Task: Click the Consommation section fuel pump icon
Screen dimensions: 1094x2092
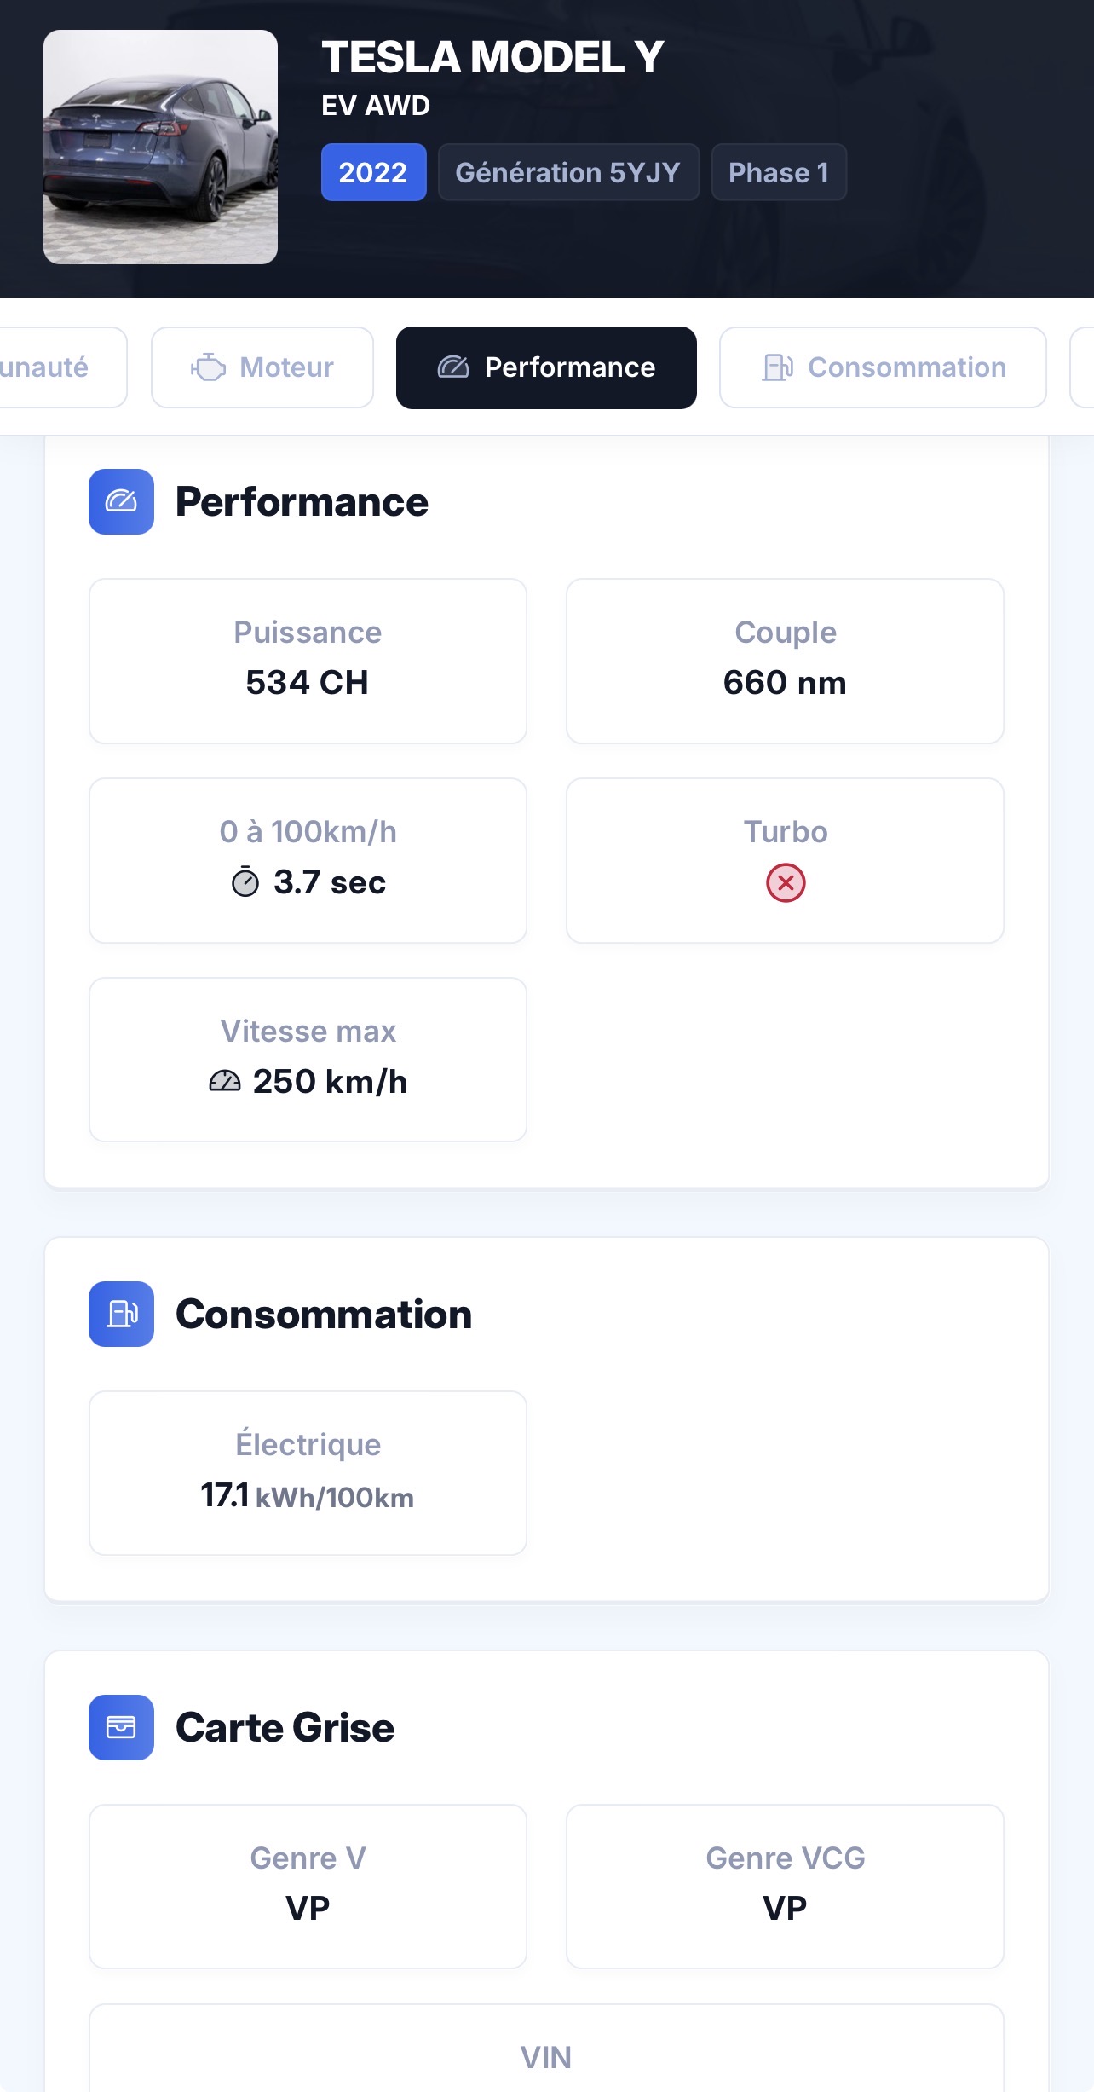Action: [x=121, y=1314]
